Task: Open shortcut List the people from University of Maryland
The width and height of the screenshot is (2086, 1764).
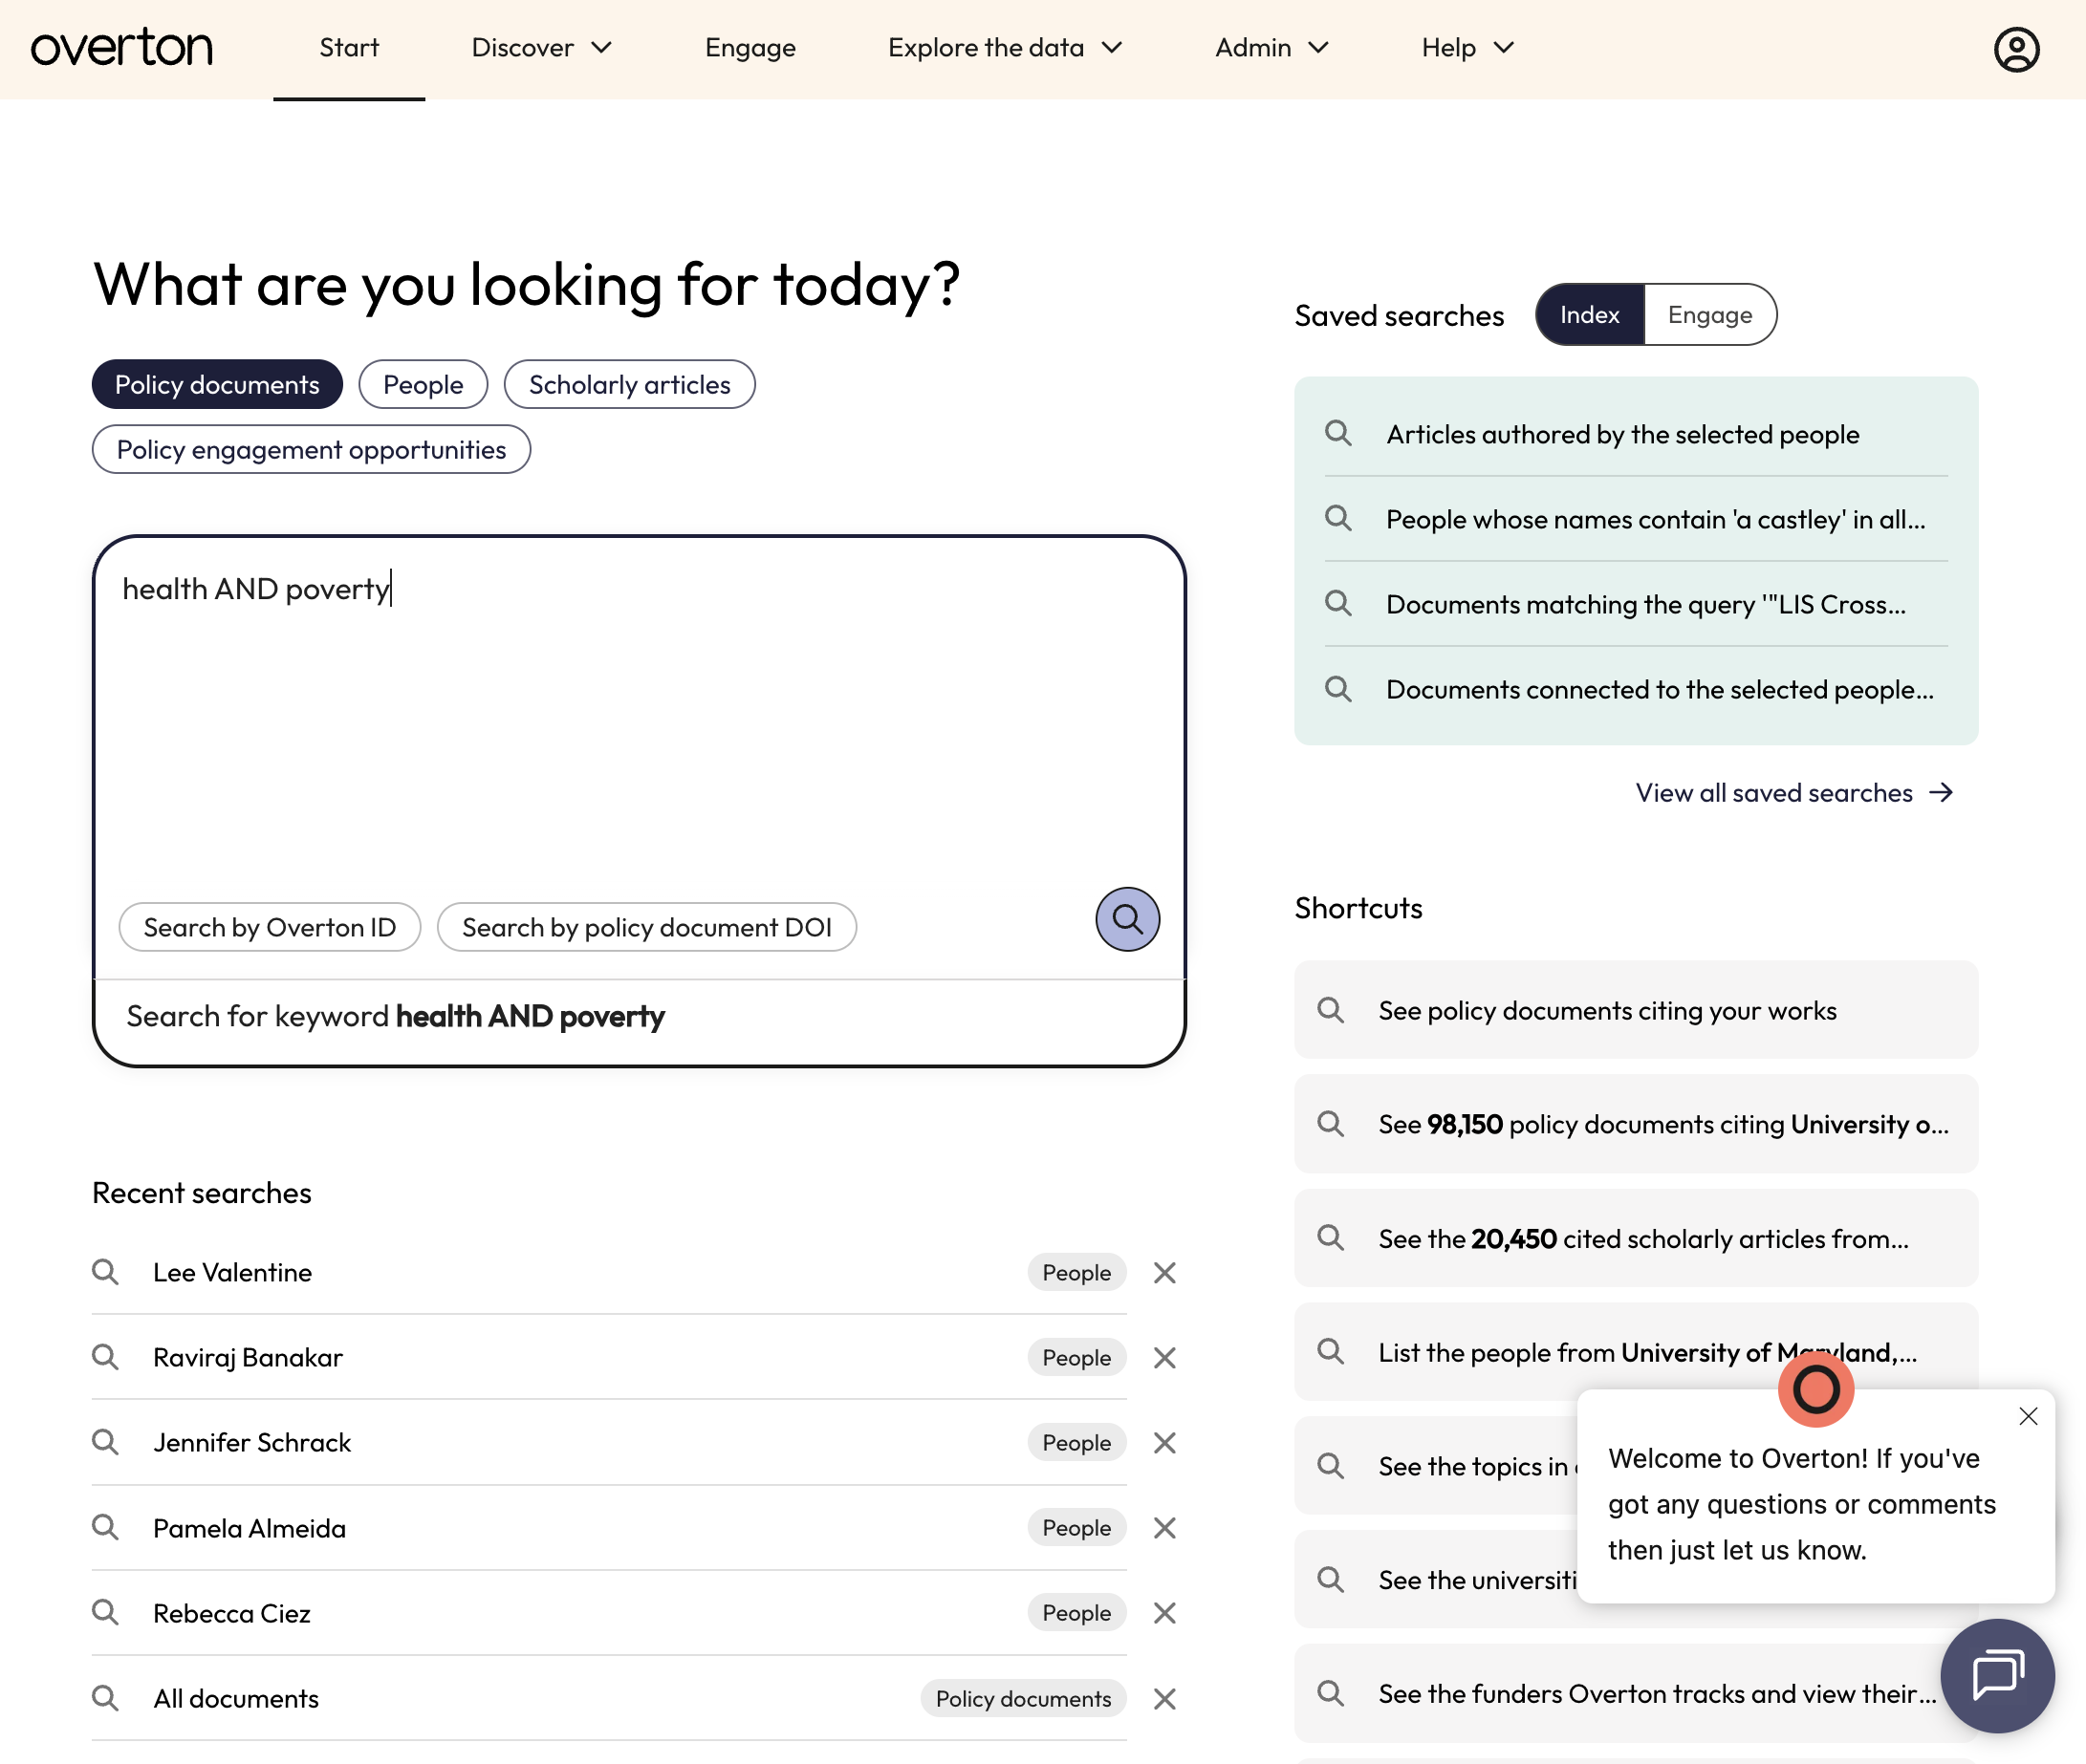Action: pos(1636,1352)
